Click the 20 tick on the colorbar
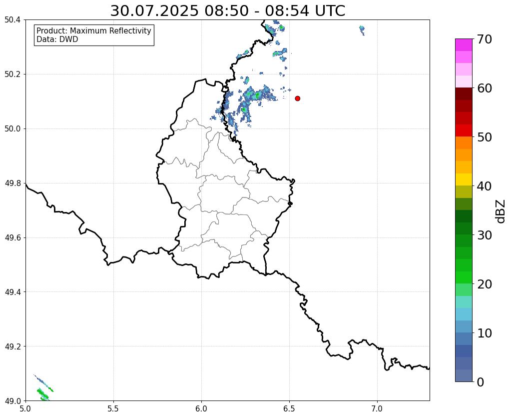The height and width of the screenshot is (417, 511). click(485, 284)
